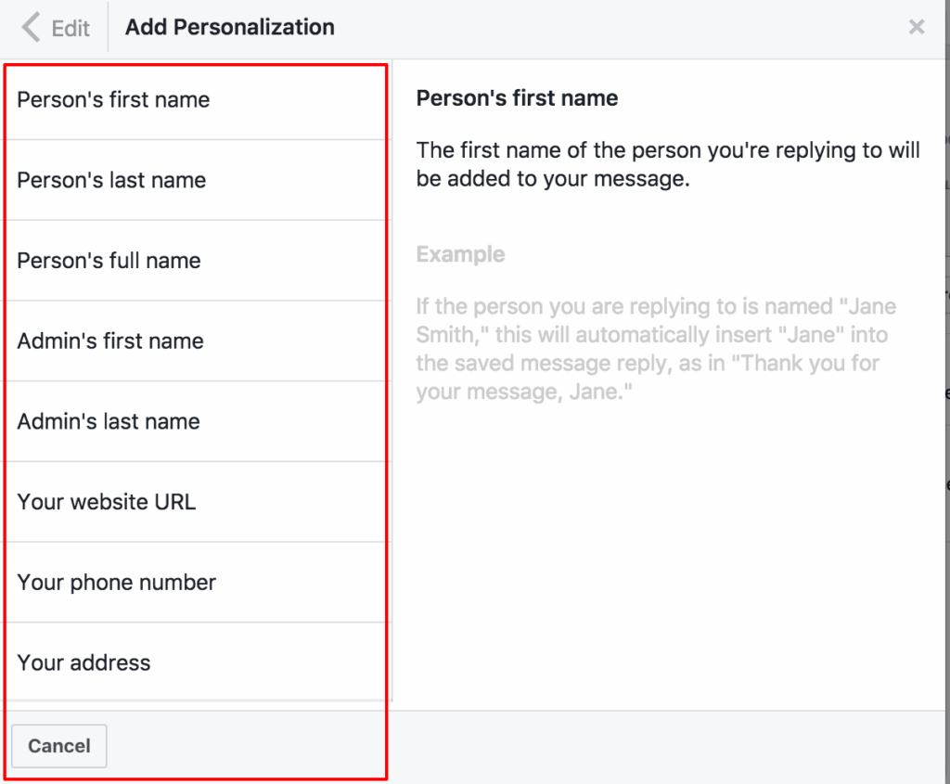Choose Your address personalization
Viewport: 950px width, 784px height.
[x=83, y=662]
